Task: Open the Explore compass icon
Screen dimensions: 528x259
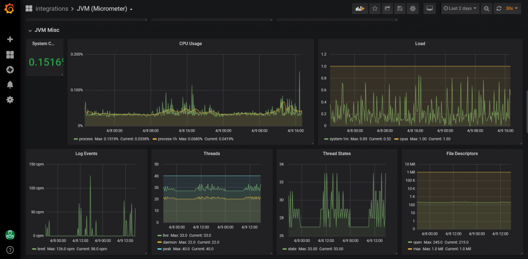Action: coord(10,70)
